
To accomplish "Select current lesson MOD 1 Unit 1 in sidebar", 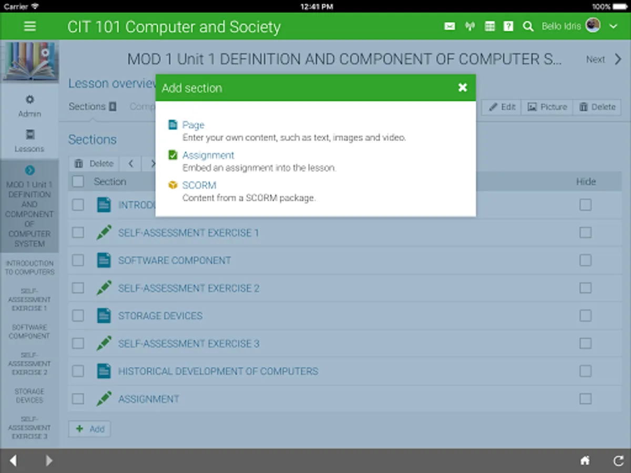I will click(29, 206).
